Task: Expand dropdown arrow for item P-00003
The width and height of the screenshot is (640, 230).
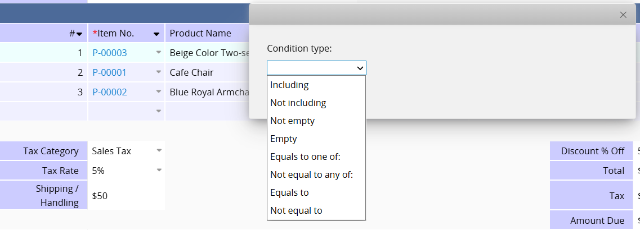Action: tap(159, 53)
